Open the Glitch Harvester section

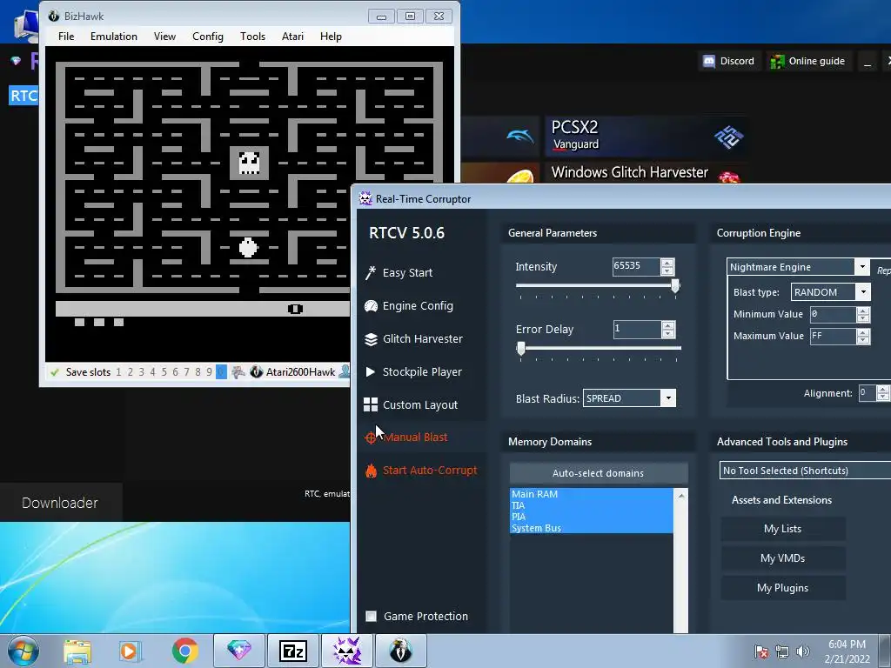[413, 338]
